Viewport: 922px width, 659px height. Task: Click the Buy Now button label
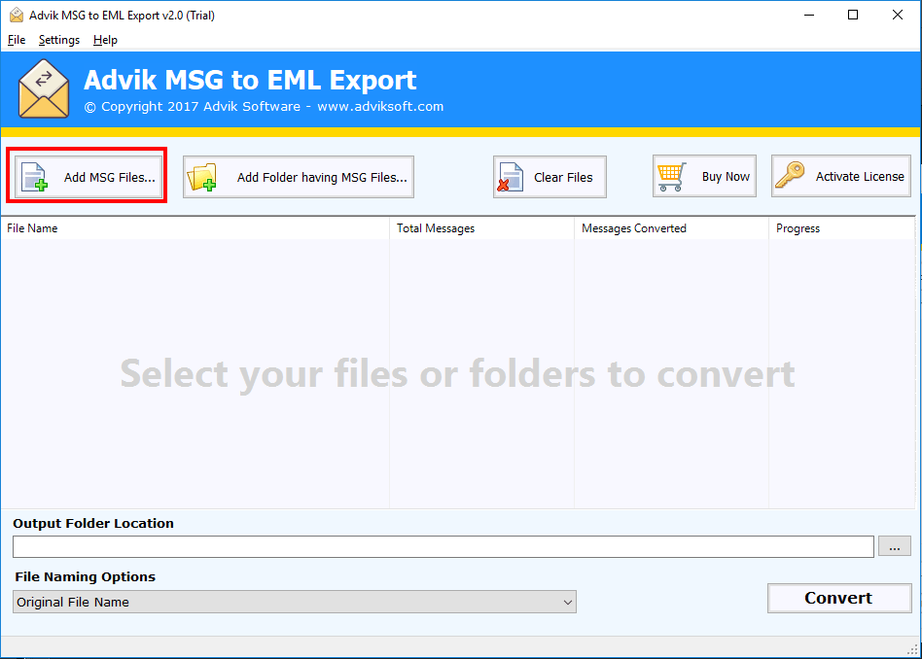pos(726,177)
